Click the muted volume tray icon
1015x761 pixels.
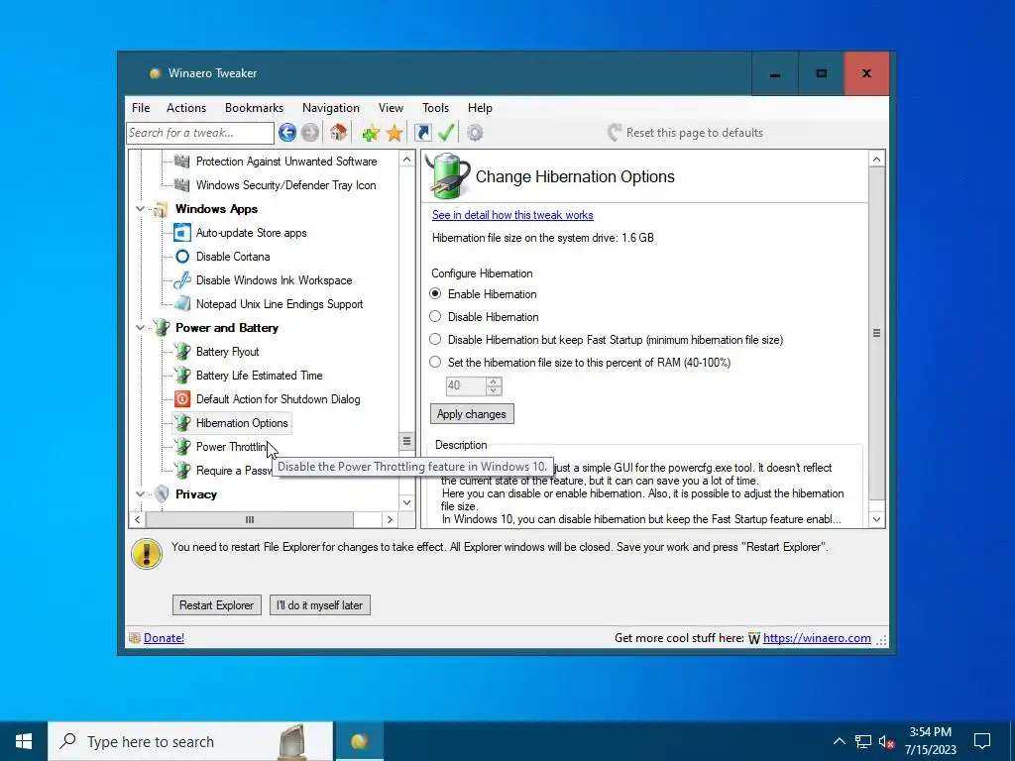pyautogui.click(x=887, y=741)
